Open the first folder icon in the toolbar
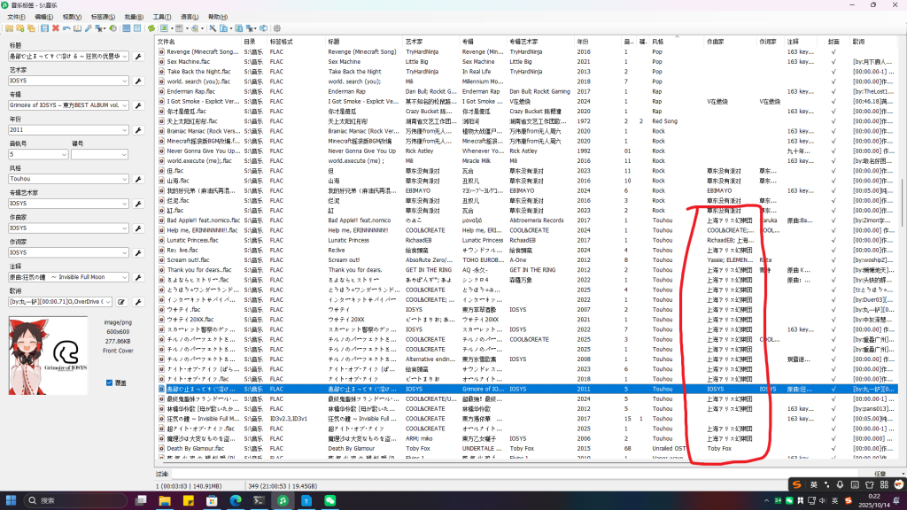The image size is (907, 510). pyautogui.click(x=9, y=28)
